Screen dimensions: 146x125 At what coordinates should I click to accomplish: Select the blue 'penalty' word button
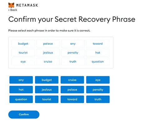(98, 90)
